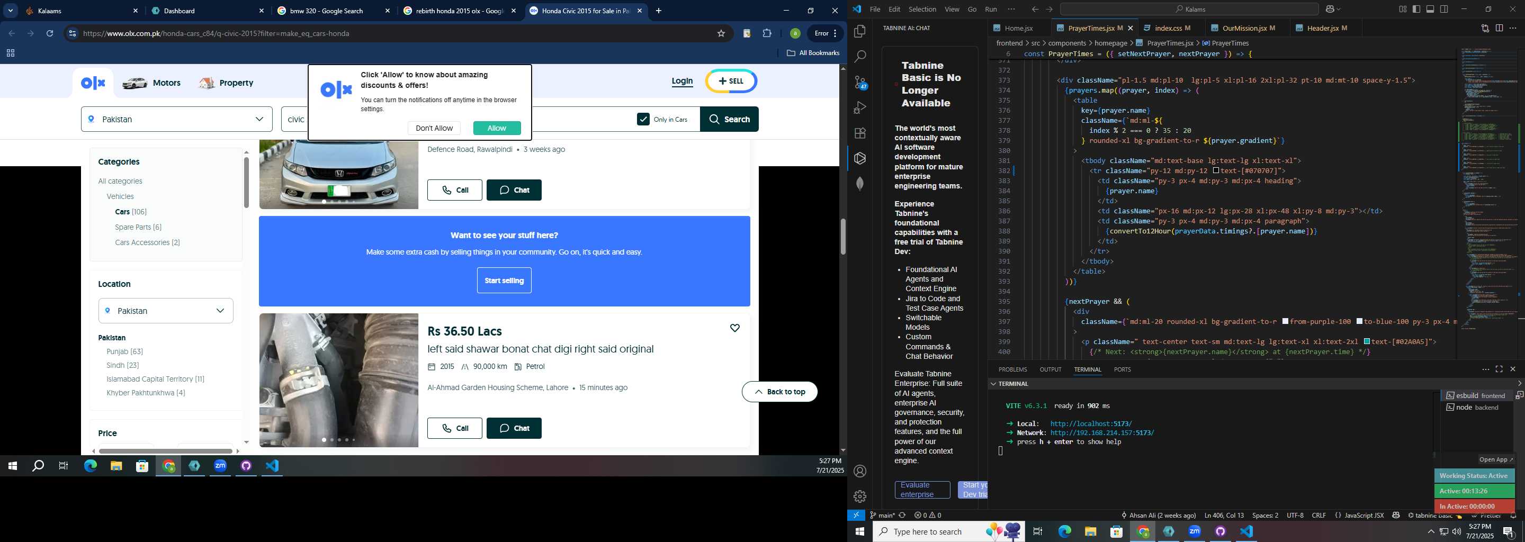Reload the OLX page in Chrome
1525x542 pixels.
[50, 33]
